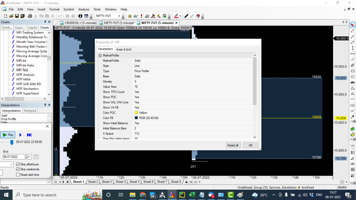Open the NIFTY-FUT symbol dropdown
The height and width of the screenshot is (200, 356).
119,16
